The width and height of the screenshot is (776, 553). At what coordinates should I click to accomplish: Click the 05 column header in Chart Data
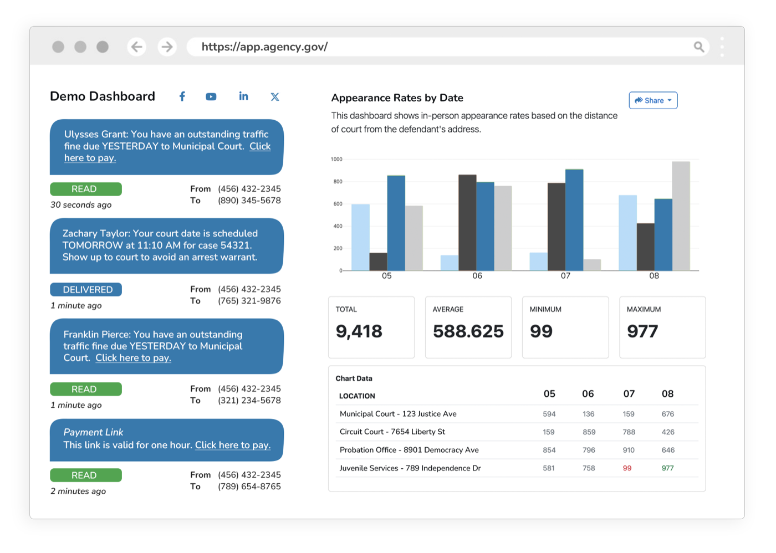point(549,394)
